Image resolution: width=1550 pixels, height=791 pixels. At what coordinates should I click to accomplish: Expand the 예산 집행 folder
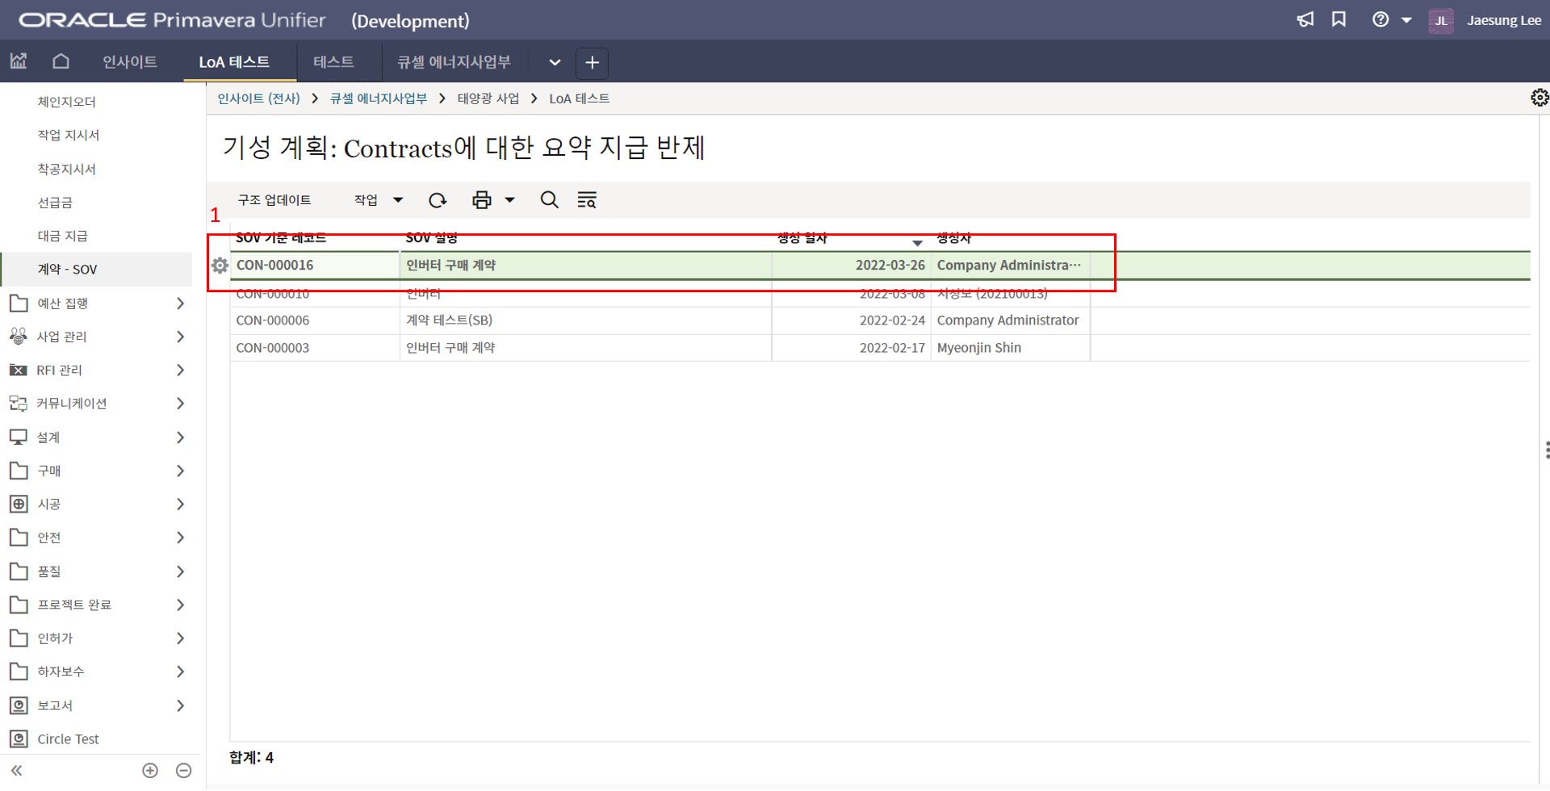(x=180, y=303)
